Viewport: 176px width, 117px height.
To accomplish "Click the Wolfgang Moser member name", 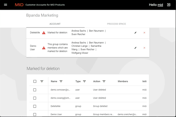I will tap(80, 53).
